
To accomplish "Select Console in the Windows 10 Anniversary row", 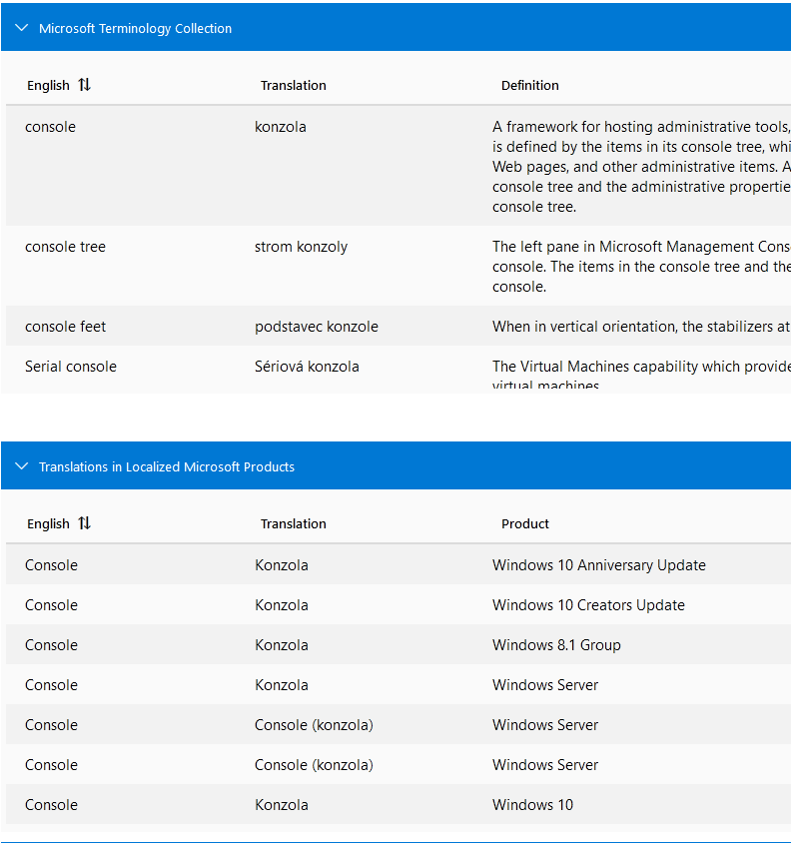I will (x=51, y=565).
